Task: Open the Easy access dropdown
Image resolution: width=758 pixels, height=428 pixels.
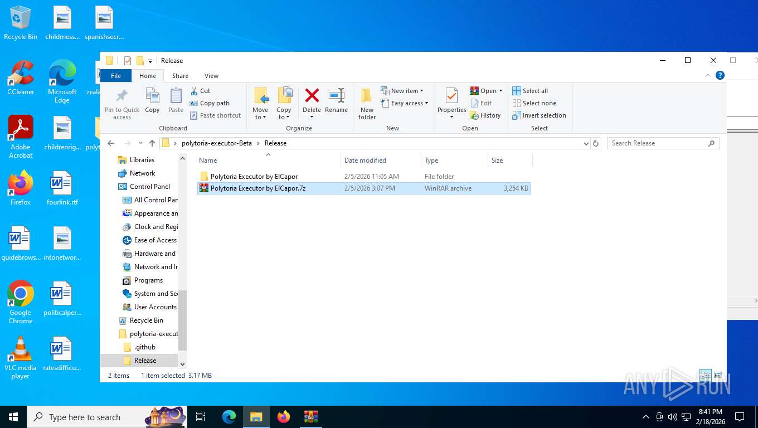Action: click(405, 103)
